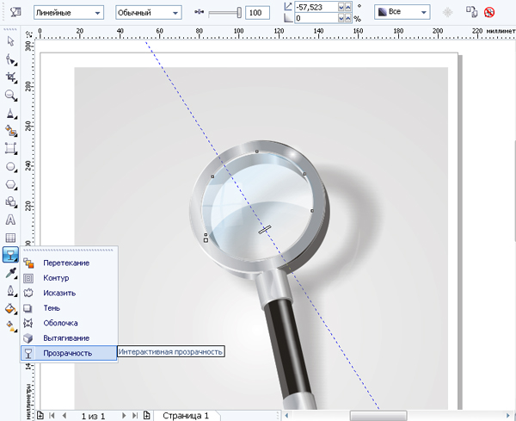Viewport: 516px width, 421px height.
Task: Click the edit transparency button at far left
Action: coord(15,13)
